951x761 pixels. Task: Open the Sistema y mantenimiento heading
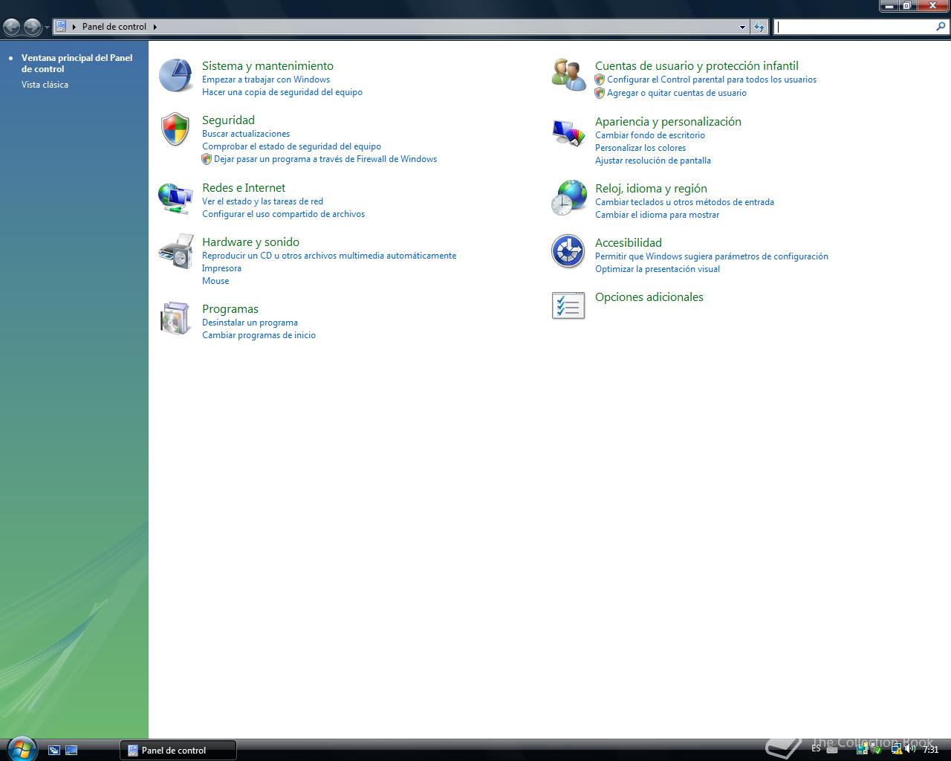(267, 65)
